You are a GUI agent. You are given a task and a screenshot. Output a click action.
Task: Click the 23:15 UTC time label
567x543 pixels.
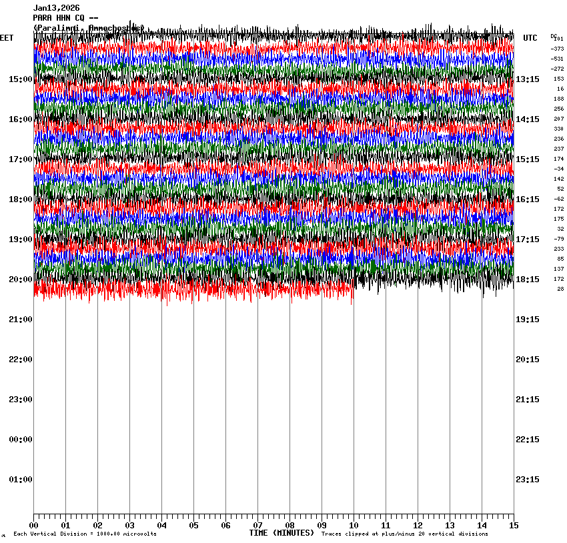coord(528,480)
